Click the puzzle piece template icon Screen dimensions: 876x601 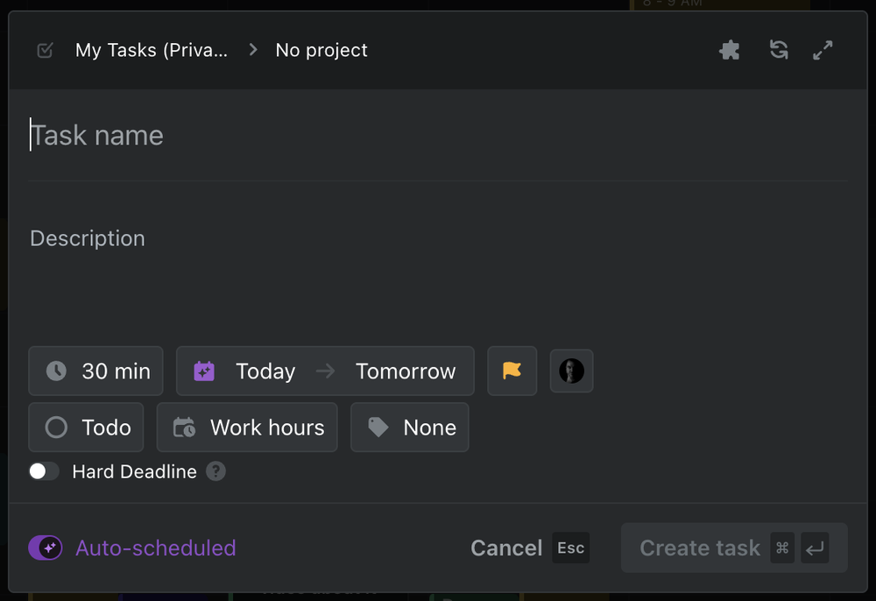(x=729, y=50)
